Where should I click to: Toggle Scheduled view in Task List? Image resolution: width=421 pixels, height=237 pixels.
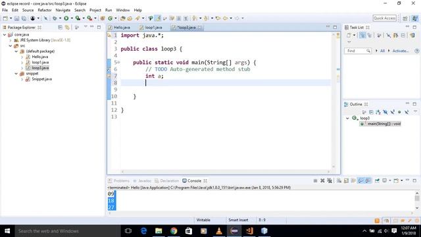tap(370, 35)
